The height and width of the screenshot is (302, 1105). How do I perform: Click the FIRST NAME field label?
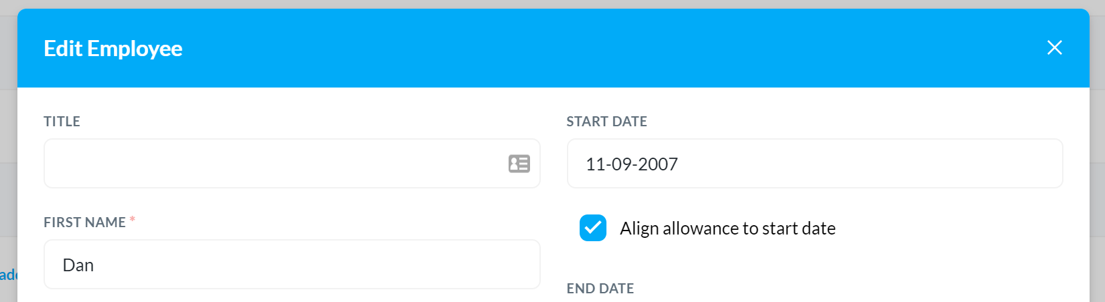pyautogui.click(x=85, y=222)
